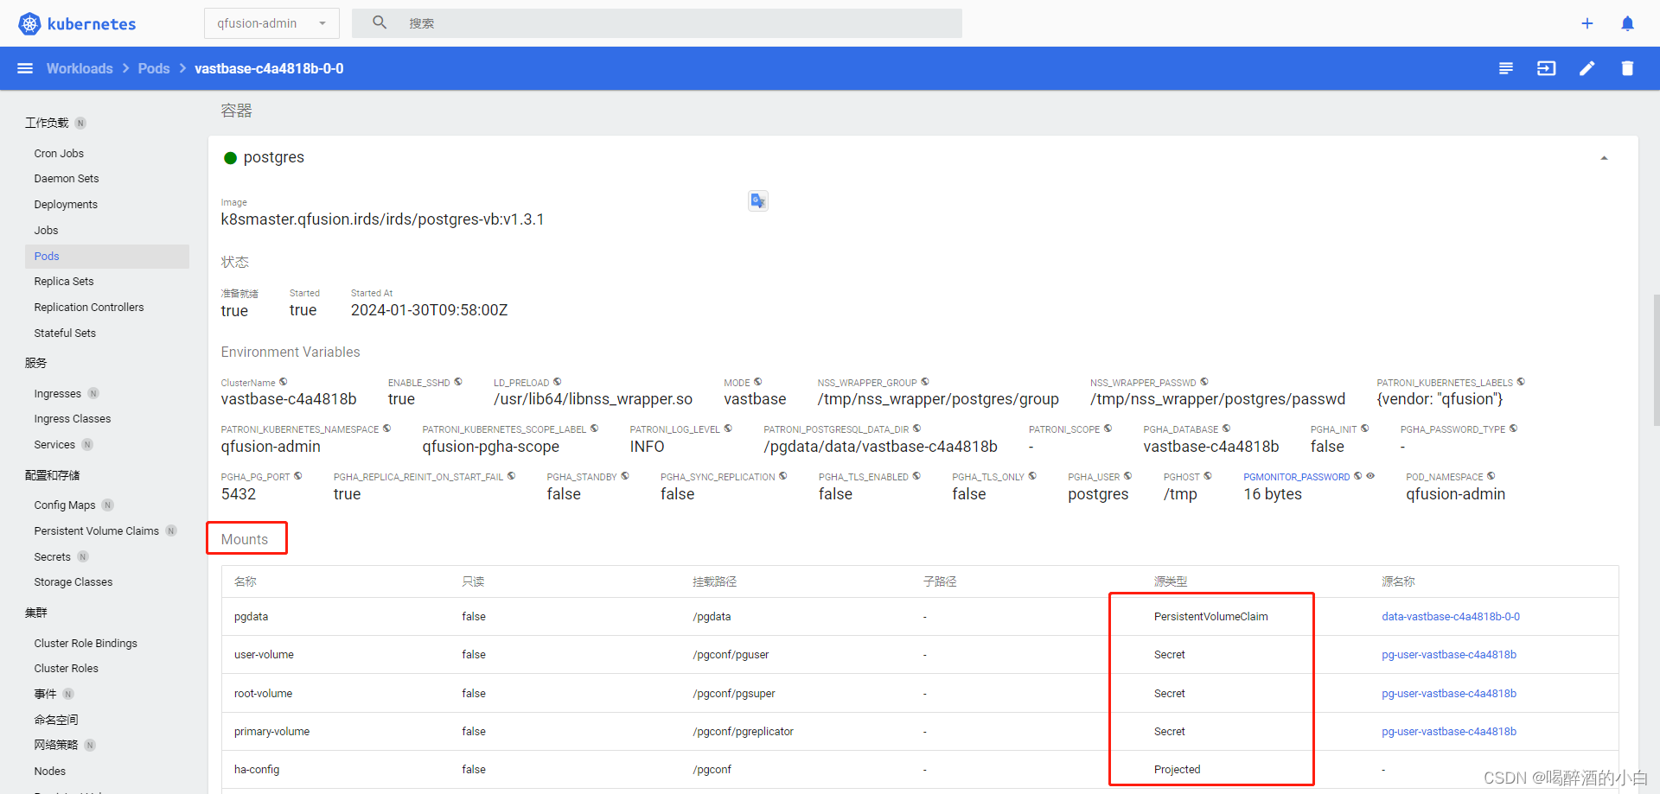Click the page vertical scrollbar
1660x794 pixels.
(1656, 359)
